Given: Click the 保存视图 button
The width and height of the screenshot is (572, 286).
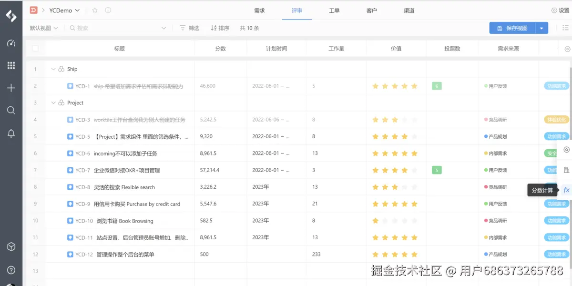Looking at the screenshot, I should click(512, 28).
